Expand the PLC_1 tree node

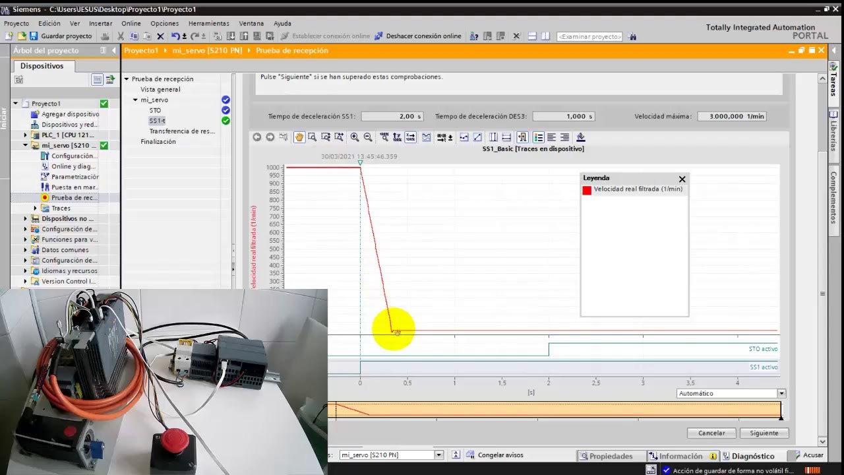(x=26, y=135)
